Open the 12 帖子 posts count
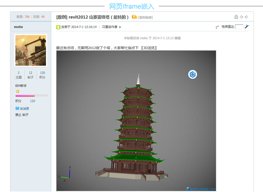The width and height of the screenshot is (263, 192). coord(31,75)
